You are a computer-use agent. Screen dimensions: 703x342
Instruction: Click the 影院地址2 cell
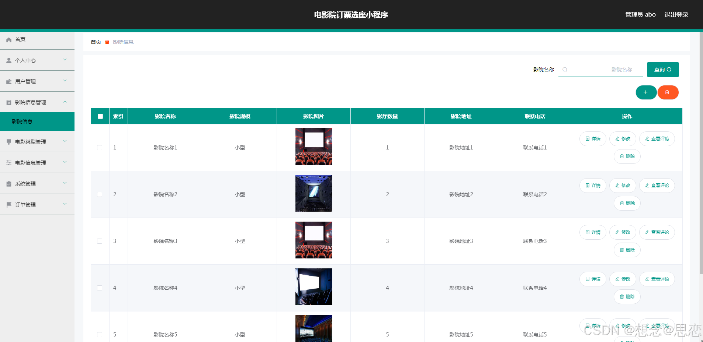461,194
